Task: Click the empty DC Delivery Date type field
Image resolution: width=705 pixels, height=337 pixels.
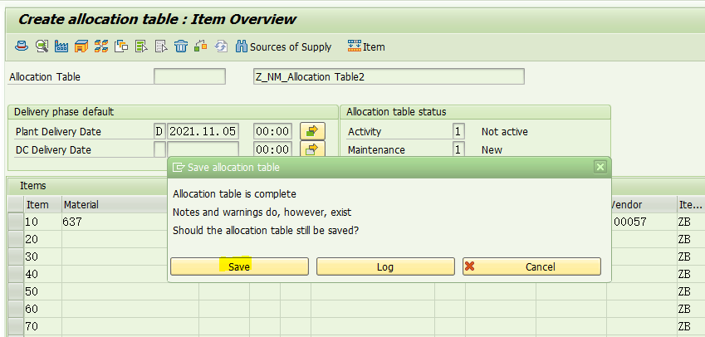Action: tap(159, 149)
